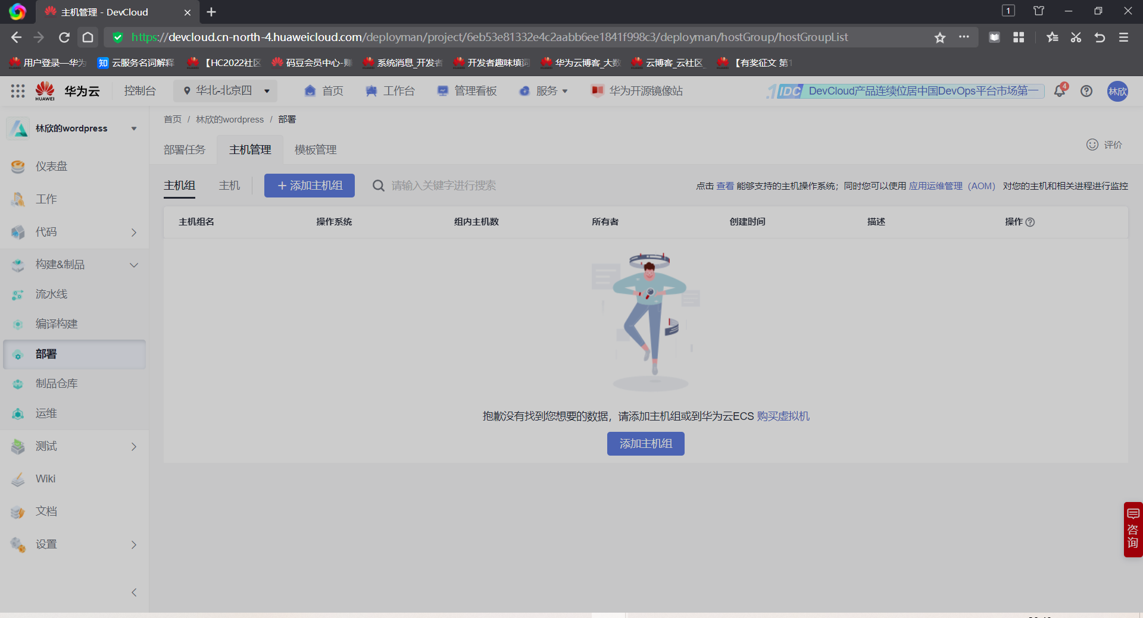Open 制品仓库 in the sidebar

coord(74,384)
